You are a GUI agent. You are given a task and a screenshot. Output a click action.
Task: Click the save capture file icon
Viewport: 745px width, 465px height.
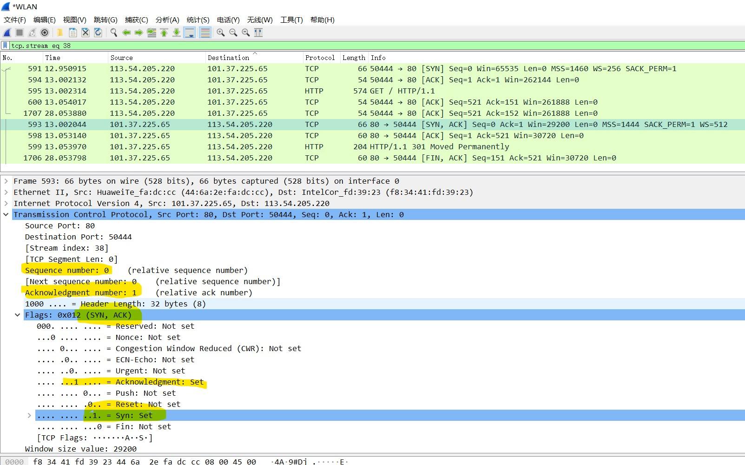[x=73, y=33]
